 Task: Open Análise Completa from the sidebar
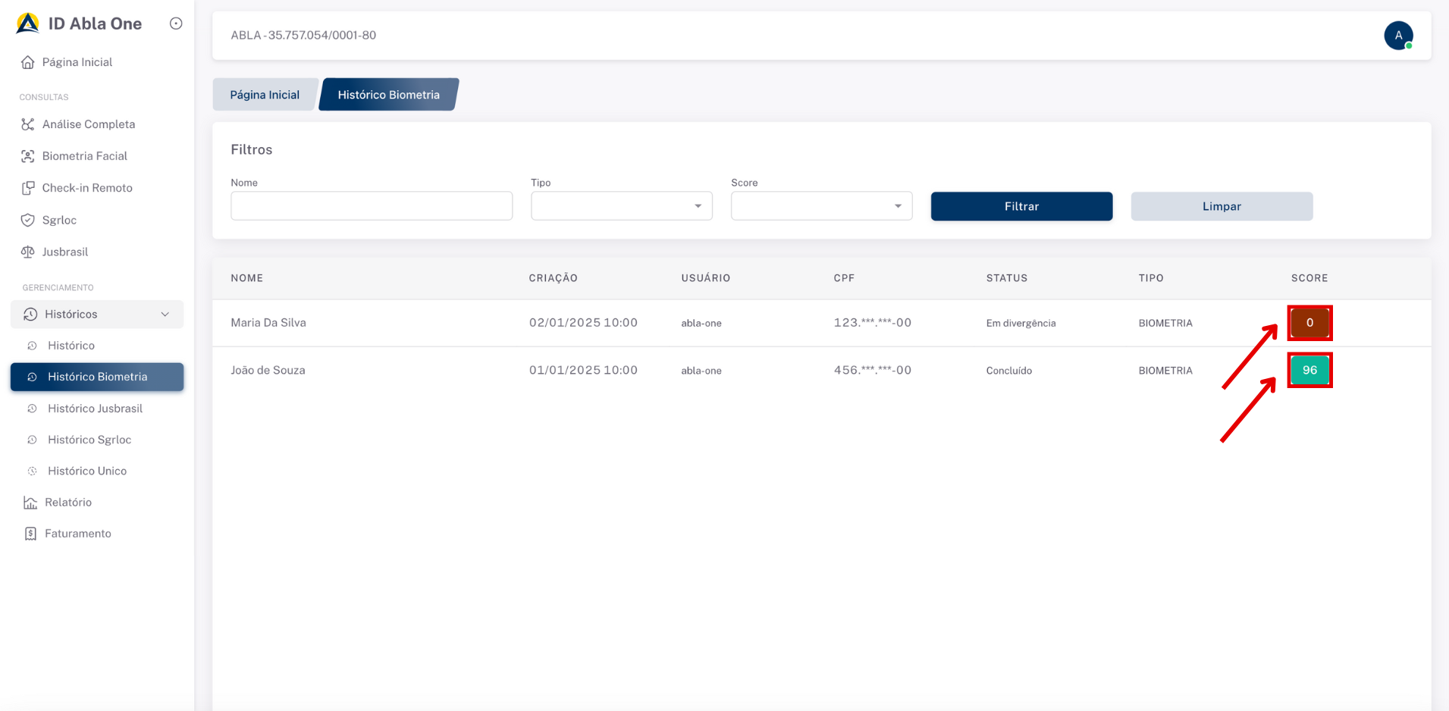[88, 124]
